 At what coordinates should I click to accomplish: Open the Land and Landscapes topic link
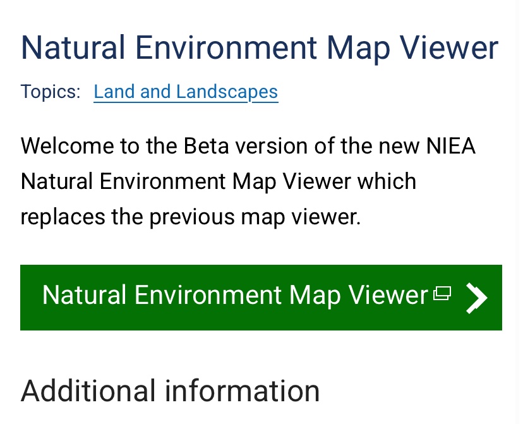[x=186, y=92]
